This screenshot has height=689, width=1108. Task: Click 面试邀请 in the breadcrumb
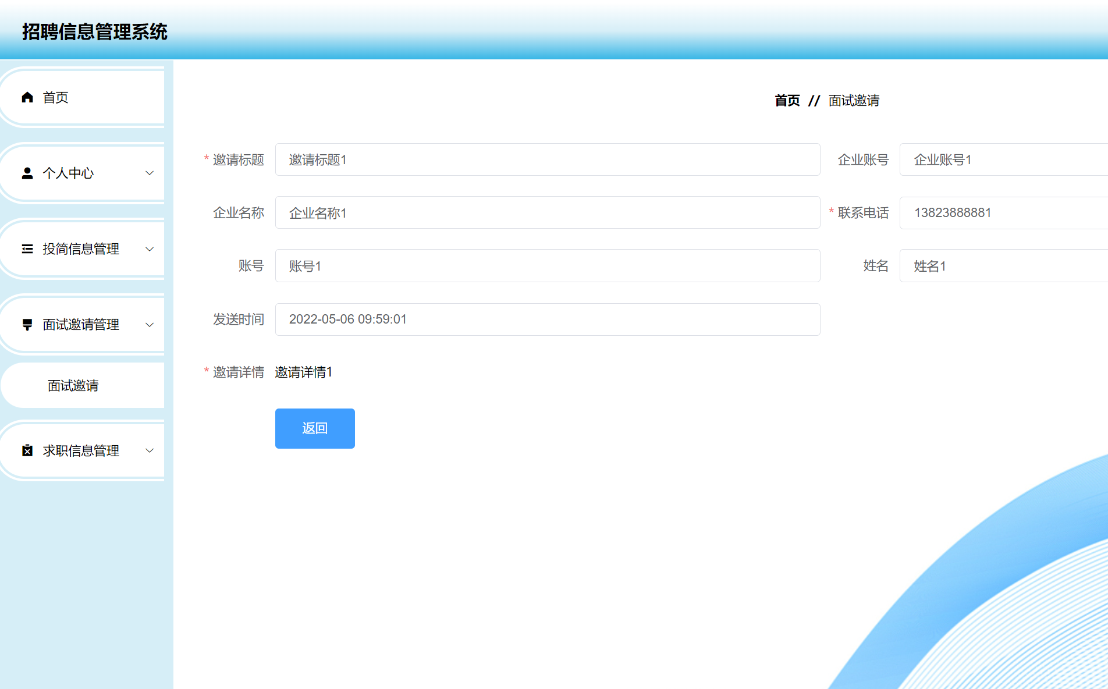coord(853,100)
